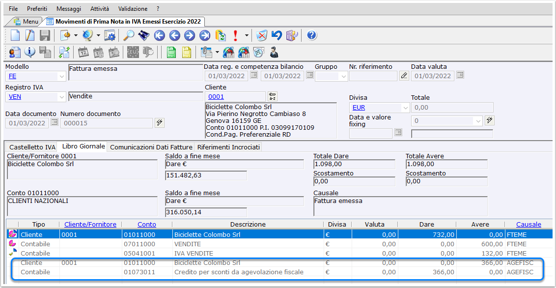This screenshot has width=556, height=288.
Task: Go to first record arrow
Action: [x=160, y=35]
